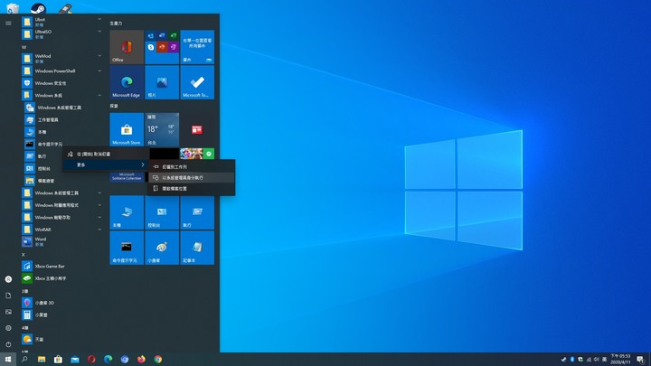The image size is (651, 366).
Task: Open the 更多 submenu entry
Action: 106,164
